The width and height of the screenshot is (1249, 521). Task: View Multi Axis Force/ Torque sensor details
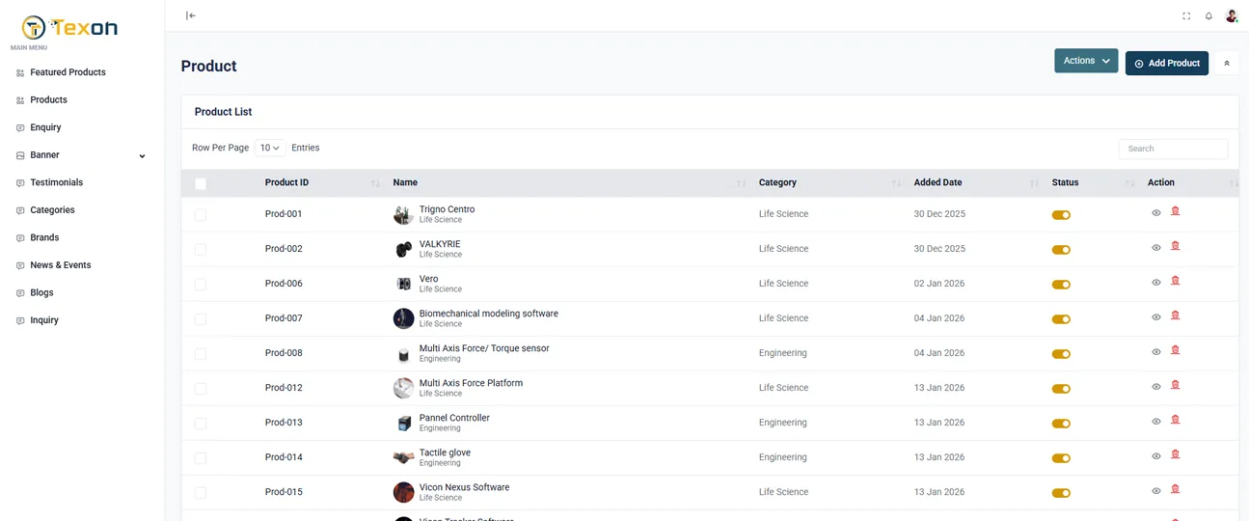pyautogui.click(x=1156, y=352)
